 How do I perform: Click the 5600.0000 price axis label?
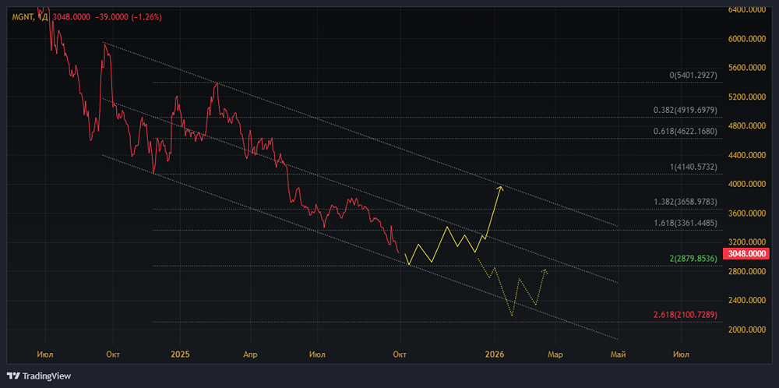[x=746, y=68]
